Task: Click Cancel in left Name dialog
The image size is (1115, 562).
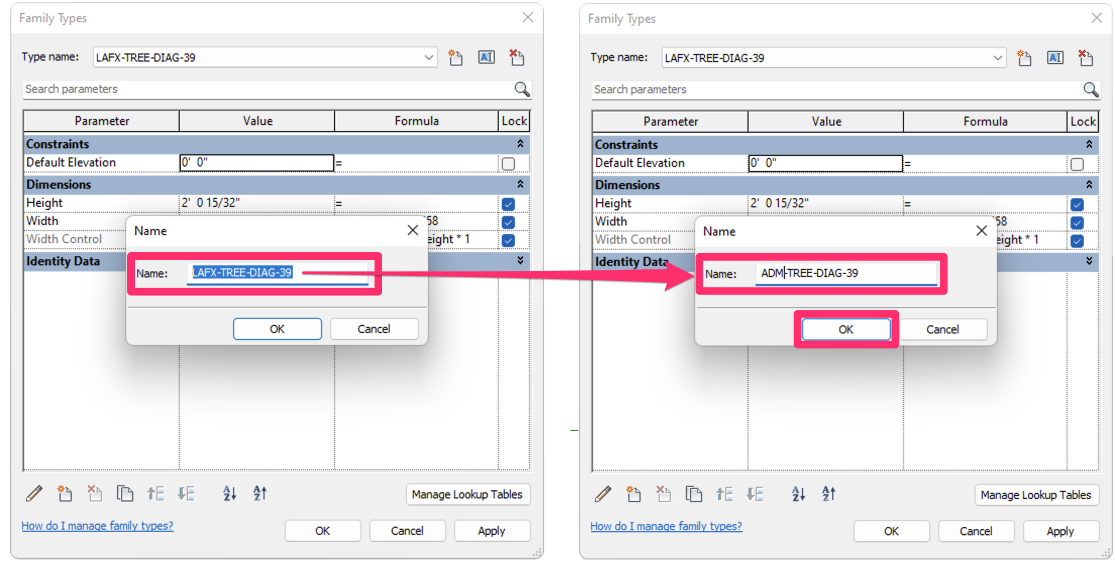Action: click(x=374, y=329)
